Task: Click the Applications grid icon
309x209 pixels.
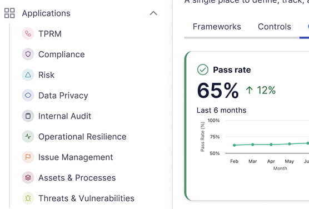Action: 9,13
